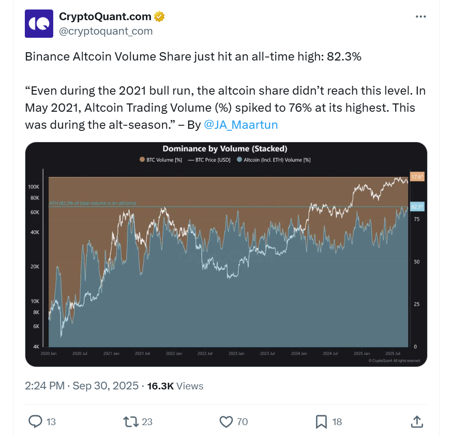The height and width of the screenshot is (437, 453).
Task: Click the 17.6 value label on chart
Action: [416, 177]
